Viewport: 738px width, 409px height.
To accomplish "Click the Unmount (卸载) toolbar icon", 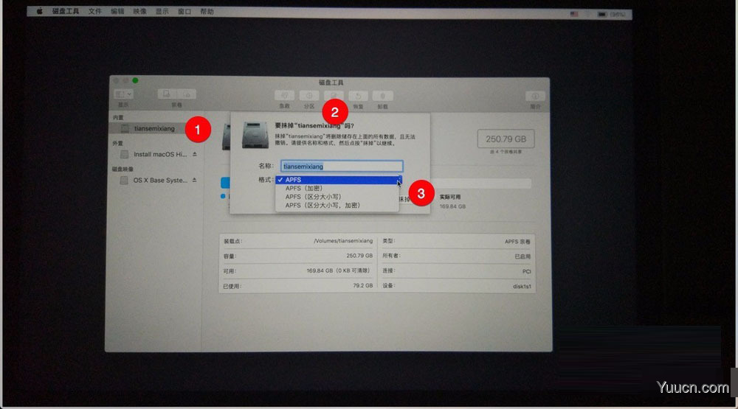I will coord(382,96).
